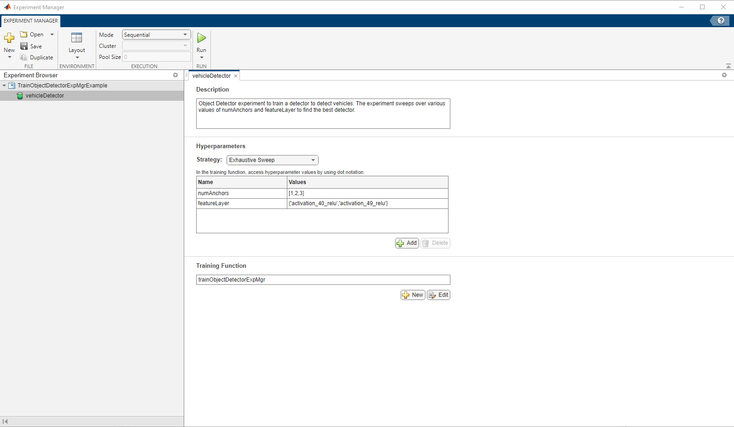This screenshot has height=427, width=734.
Task: Click the New experiment plus icon
Action: [x=9, y=38]
